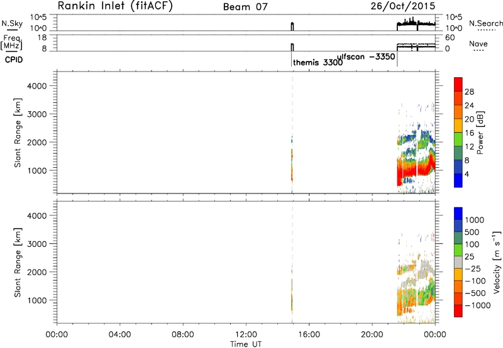This screenshot has width=503, height=348.
Task: Click "Slant Range [km]" label of the velocity panel
Action: coord(18,263)
